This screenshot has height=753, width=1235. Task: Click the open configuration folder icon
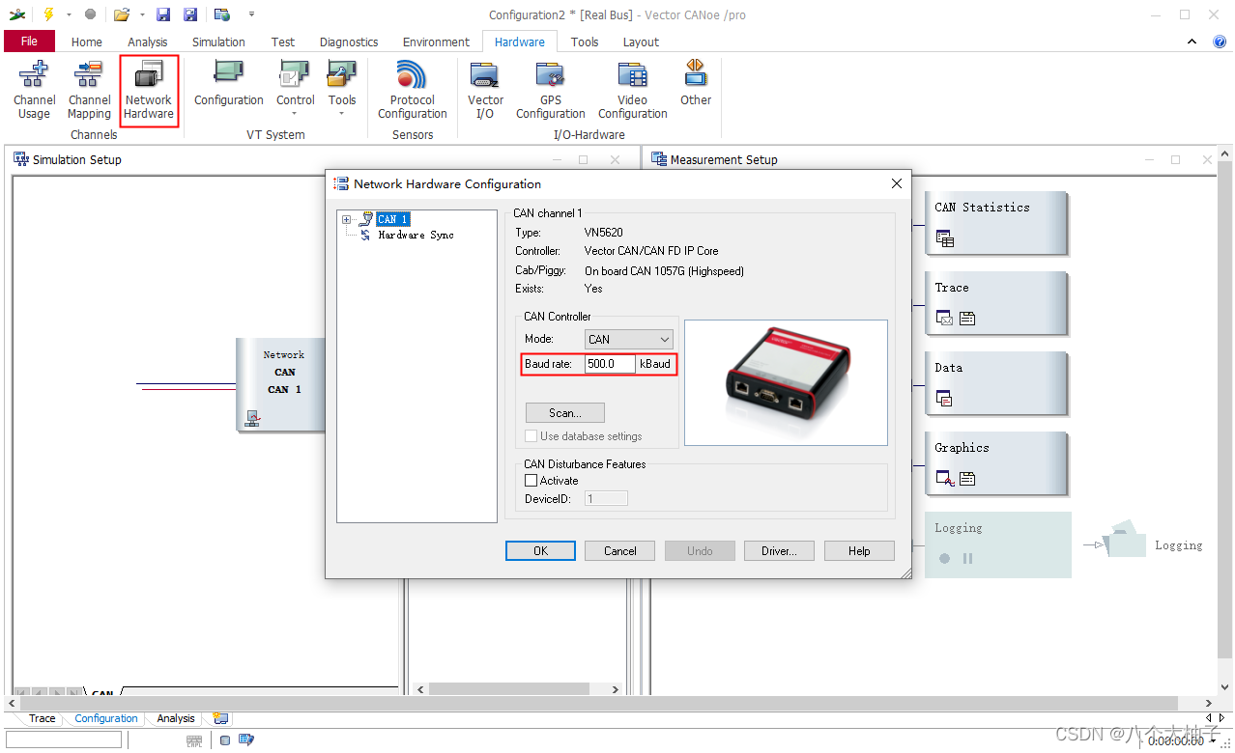pos(121,14)
